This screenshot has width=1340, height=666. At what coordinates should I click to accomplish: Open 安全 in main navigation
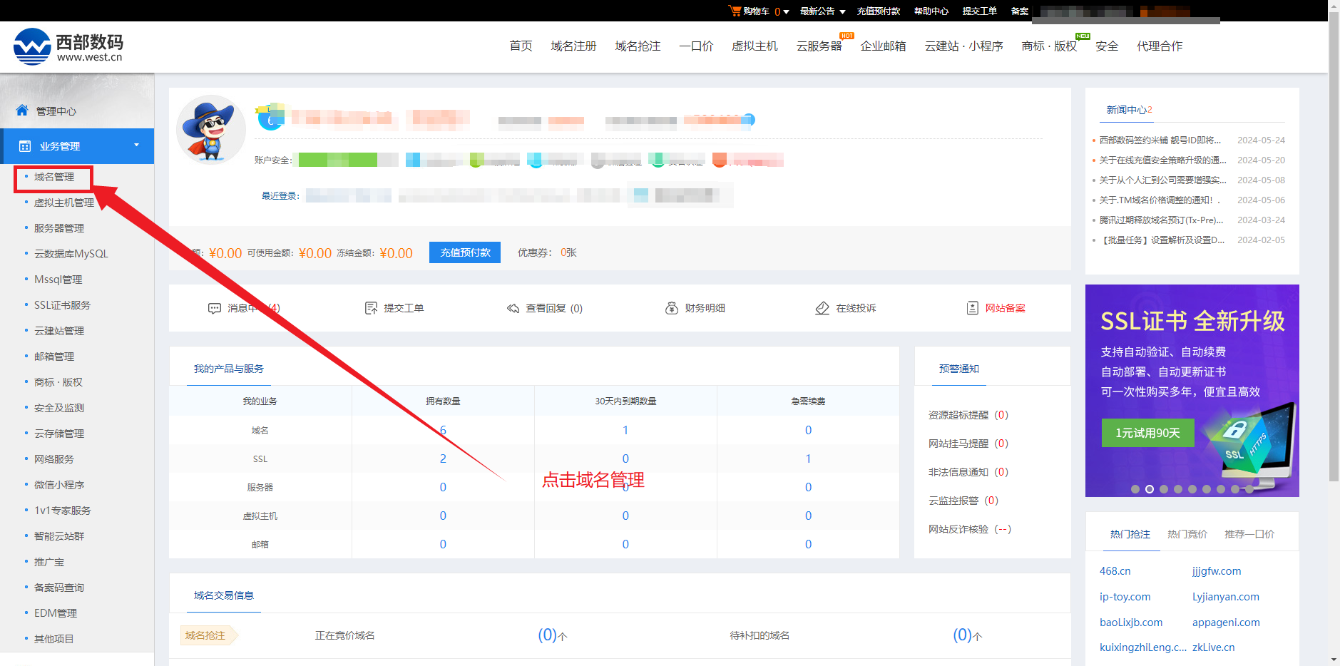pyautogui.click(x=1107, y=46)
